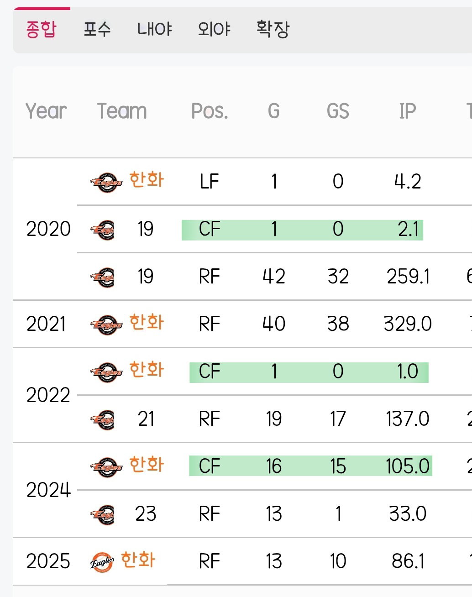
Task: Switch to the 확장 tab
Action: click(273, 30)
